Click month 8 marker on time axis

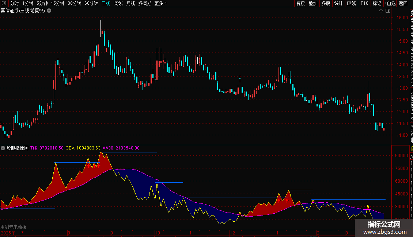point(69,233)
